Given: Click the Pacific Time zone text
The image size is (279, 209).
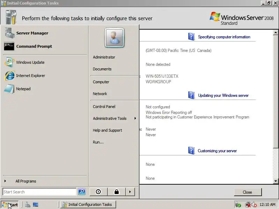Looking at the screenshot, I should pos(179,51).
